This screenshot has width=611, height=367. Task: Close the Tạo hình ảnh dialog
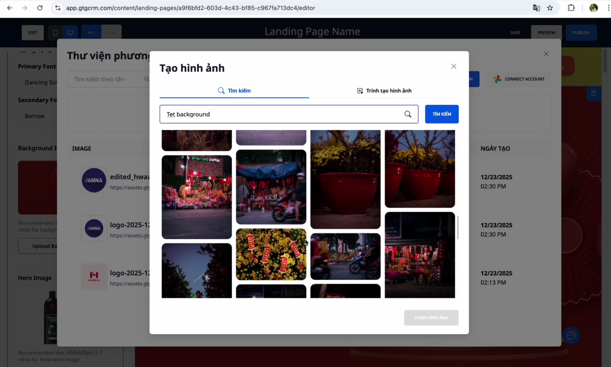point(453,66)
